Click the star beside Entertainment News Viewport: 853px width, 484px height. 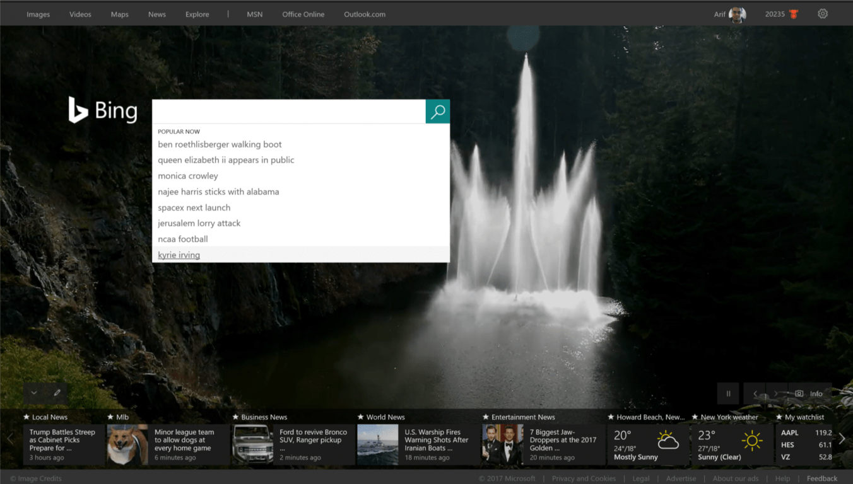pos(486,417)
